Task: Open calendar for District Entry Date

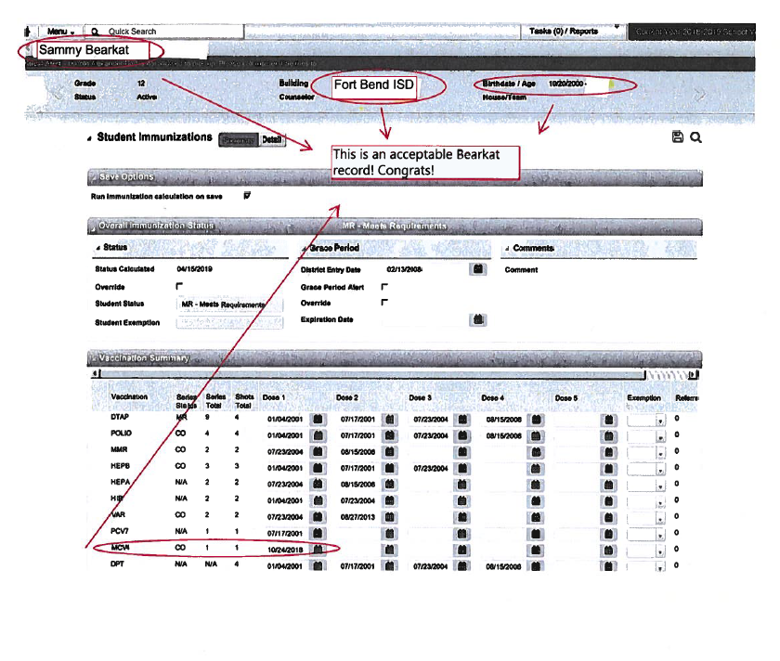Action: point(478,269)
